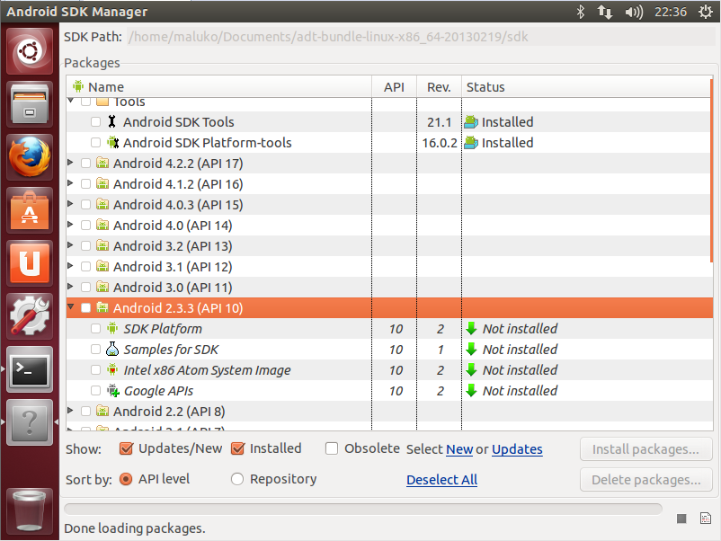
Task: Click the Bluetooth indicator in the top panel
Action: click(x=580, y=12)
